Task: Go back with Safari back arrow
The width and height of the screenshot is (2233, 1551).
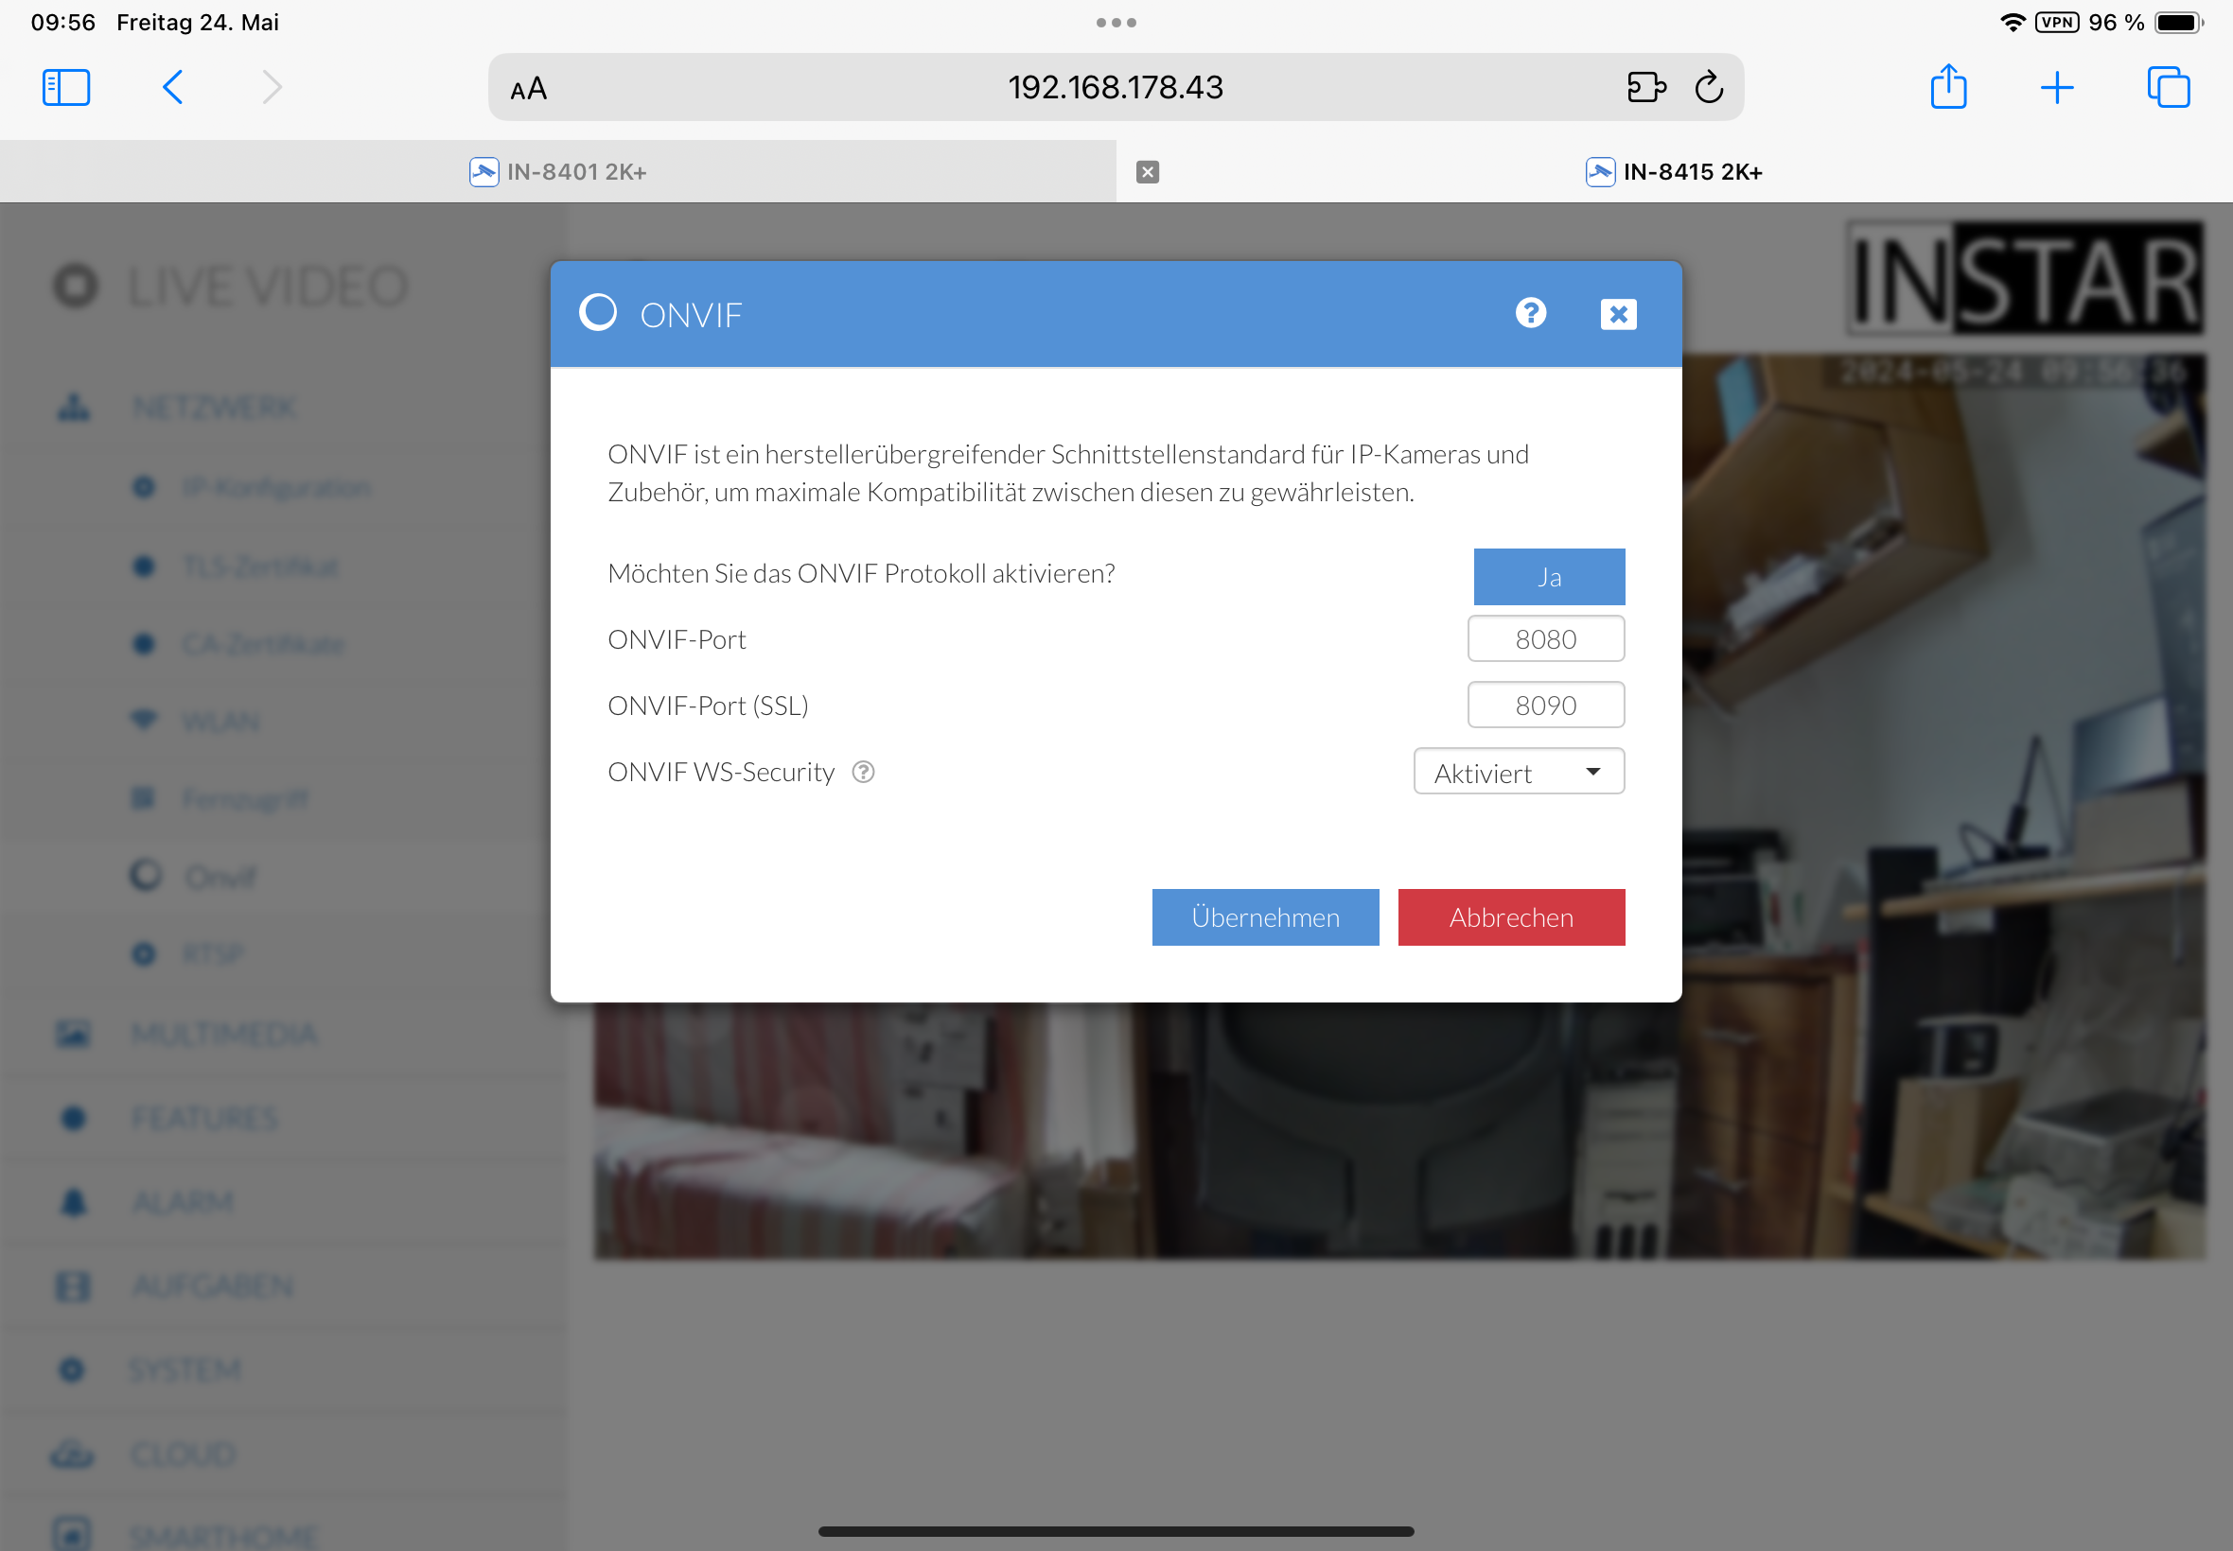Action: tap(173, 87)
